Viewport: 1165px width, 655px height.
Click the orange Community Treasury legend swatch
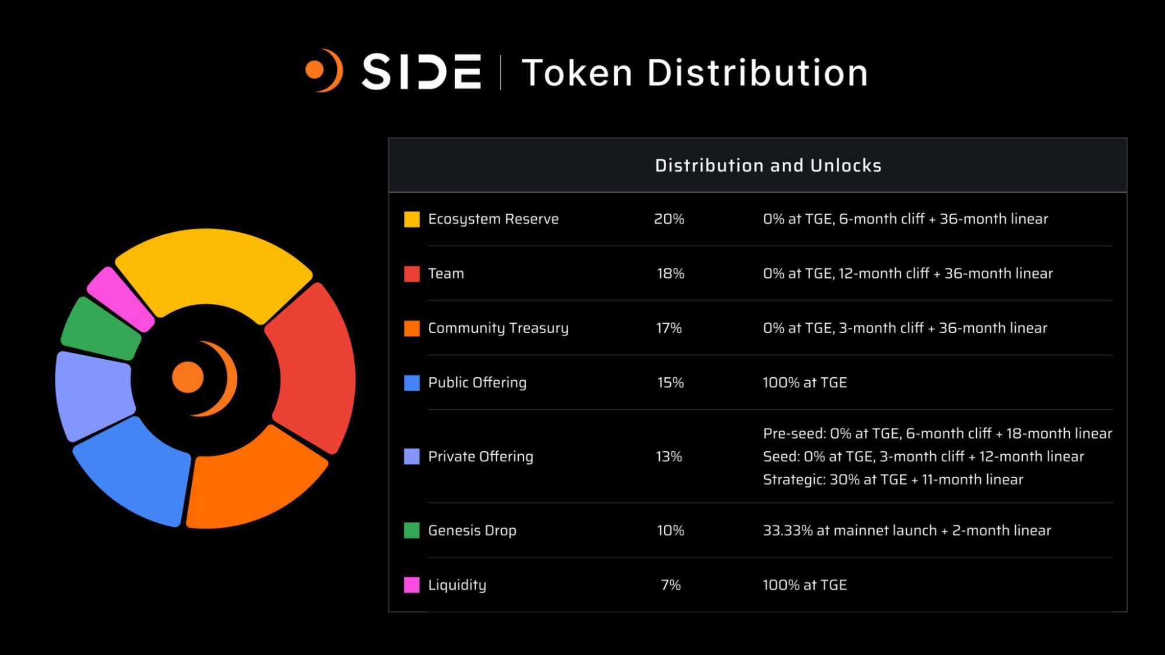coord(412,328)
